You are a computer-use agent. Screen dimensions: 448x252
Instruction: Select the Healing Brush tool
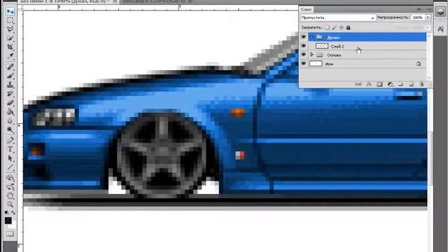point(10,67)
